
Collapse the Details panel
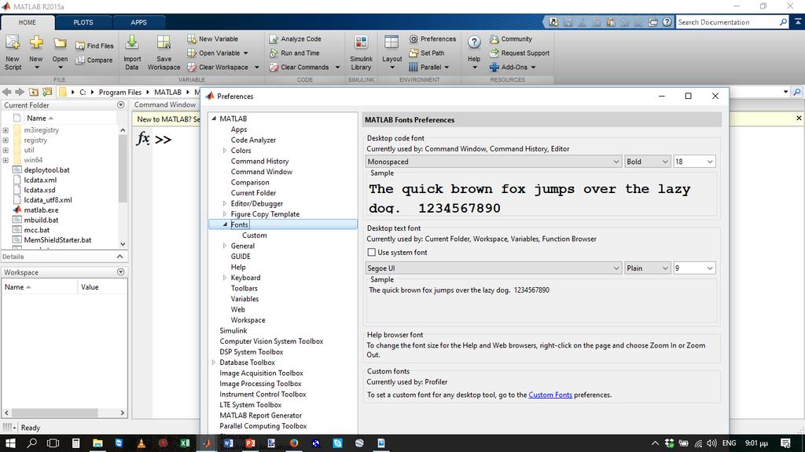pyautogui.click(x=119, y=257)
